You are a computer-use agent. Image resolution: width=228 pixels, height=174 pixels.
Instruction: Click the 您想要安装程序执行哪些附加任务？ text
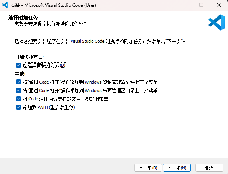51,24
